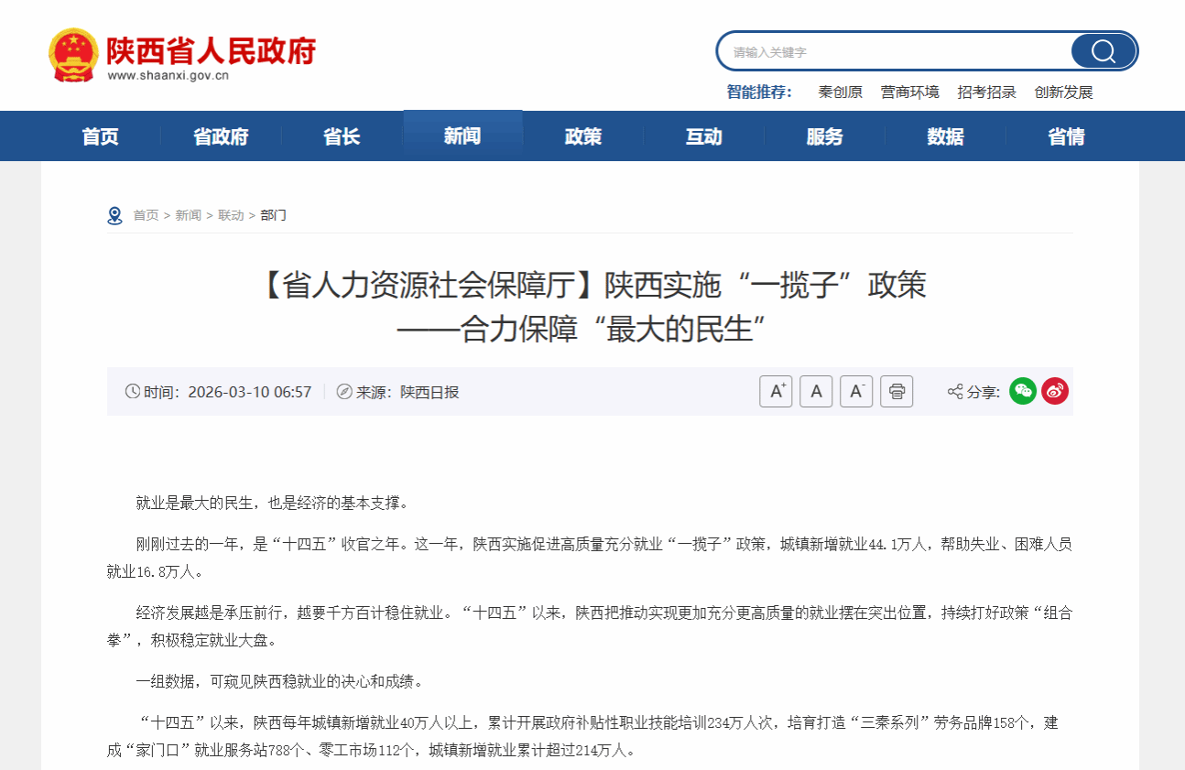This screenshot has height=770, width=1185.
Task: Open the 数据 navigation section
Action: [945, 136]
